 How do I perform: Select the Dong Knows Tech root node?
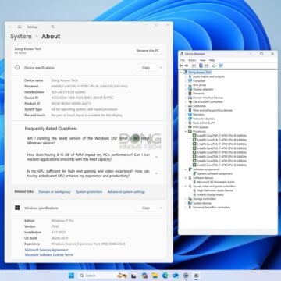200,73
